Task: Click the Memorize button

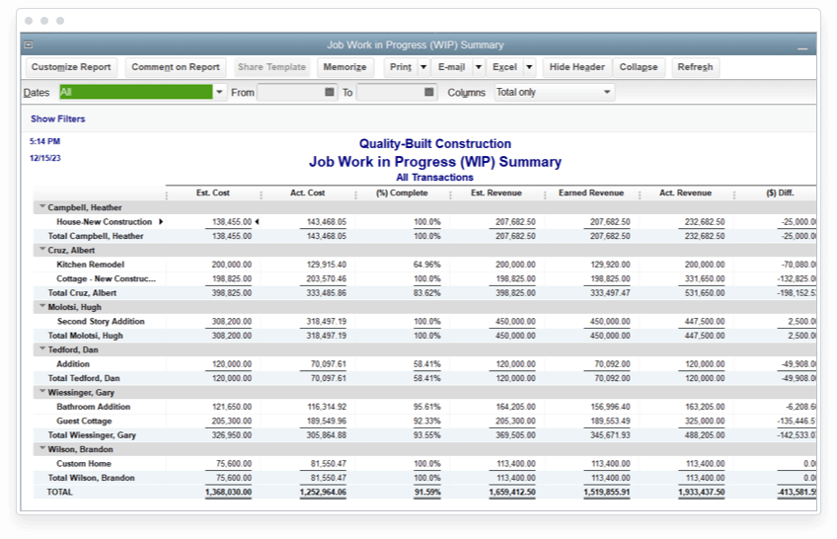Action: click(x=344, y=67)
